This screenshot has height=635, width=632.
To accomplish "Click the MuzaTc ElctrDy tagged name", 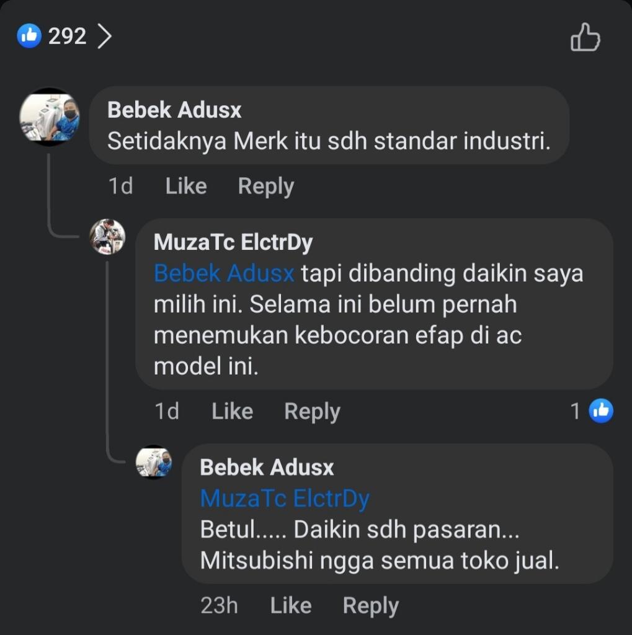I will click(x=284, y=497).
